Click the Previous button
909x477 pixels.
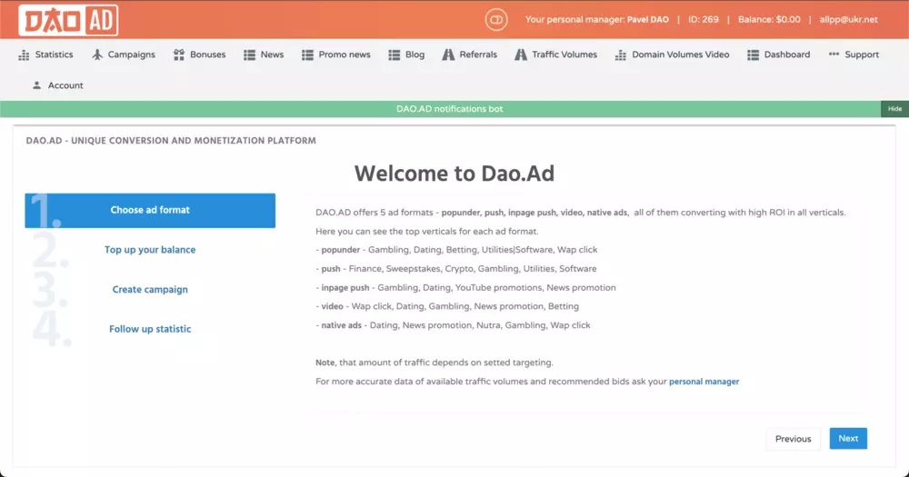tap(793, 439)
